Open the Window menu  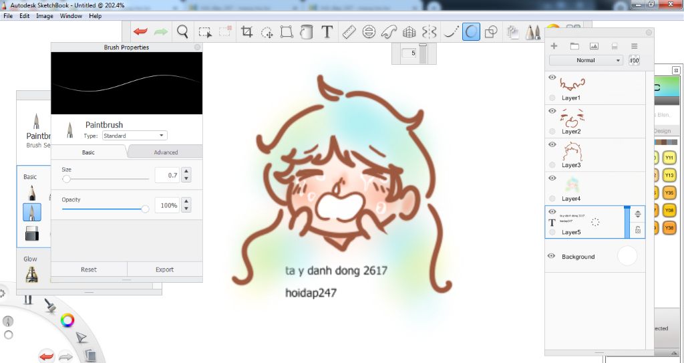(x=71, y=16)
